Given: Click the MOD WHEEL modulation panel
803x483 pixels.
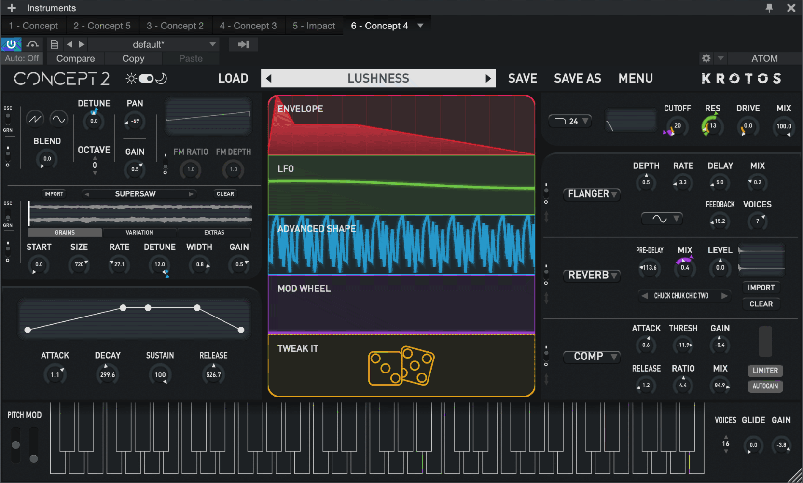Looking at the screenshot, I should point(401,304).
